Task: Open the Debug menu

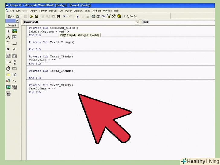Action: [x=53, y=11]
